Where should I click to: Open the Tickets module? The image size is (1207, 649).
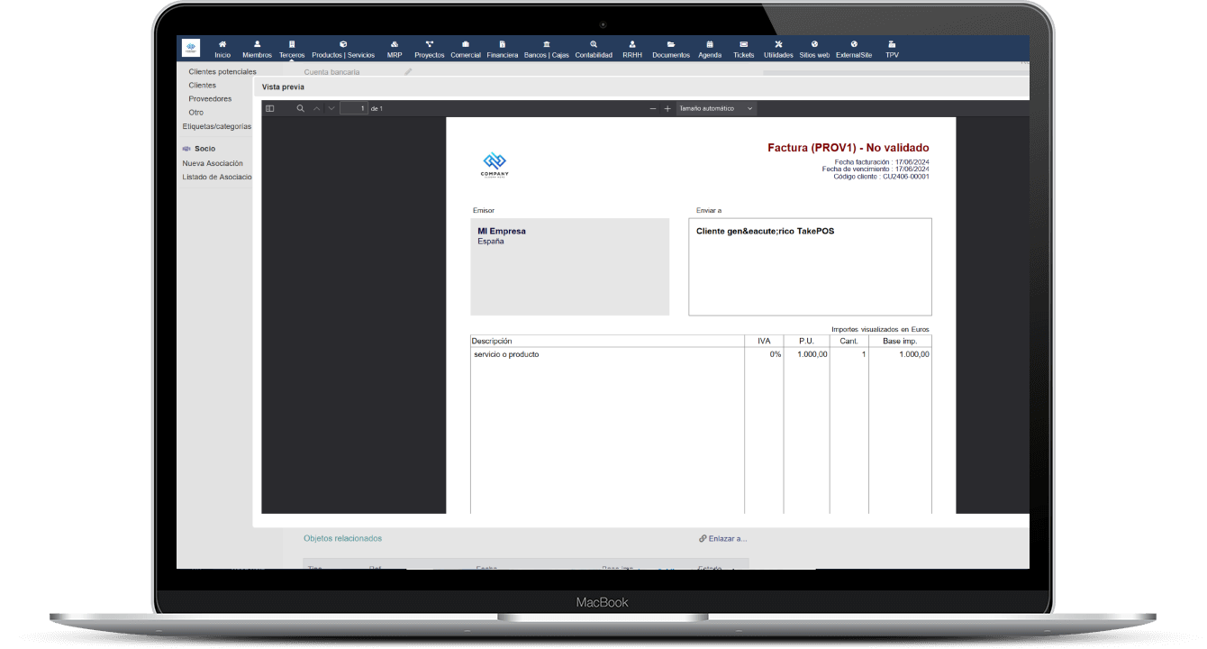tap(744, 49)
